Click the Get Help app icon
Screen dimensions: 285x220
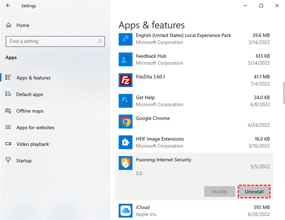[x=125, y=101]
